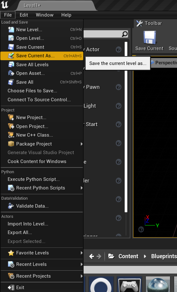Screen dimensions: 177x292
Task: Click the Open Level menu icon
Action: tap(11, 38)
